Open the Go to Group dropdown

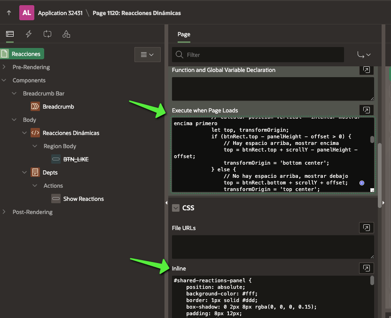click(x=364, y=55)
